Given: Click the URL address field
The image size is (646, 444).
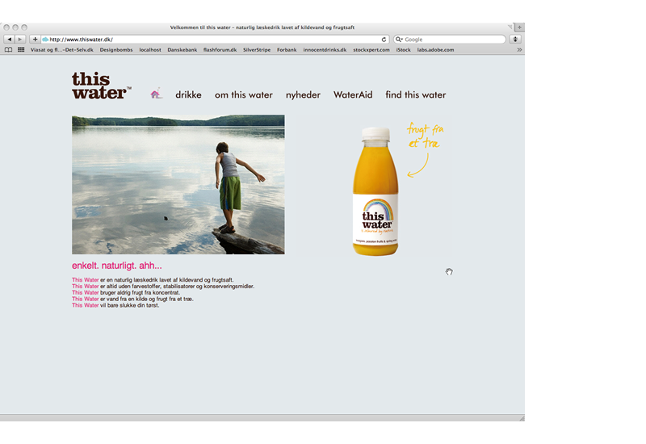Looking at the screenshot, I should pyautogui.click(x=210, y=39).
